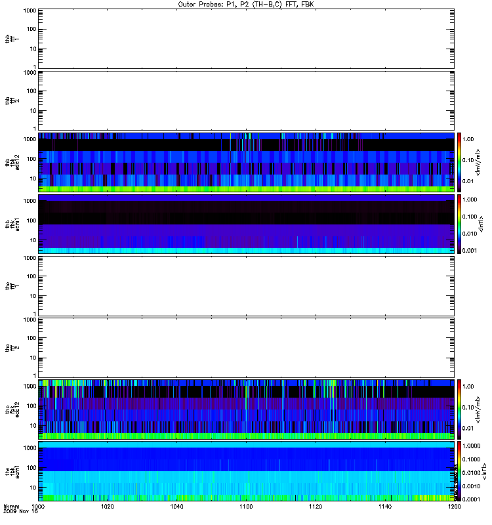Screen dimensions: 492x525
Task: Click the '2009 Nov 16' date label
Action: pos(21,511)
